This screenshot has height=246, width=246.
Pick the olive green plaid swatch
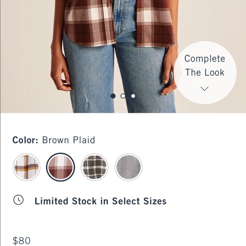point(95,167)
